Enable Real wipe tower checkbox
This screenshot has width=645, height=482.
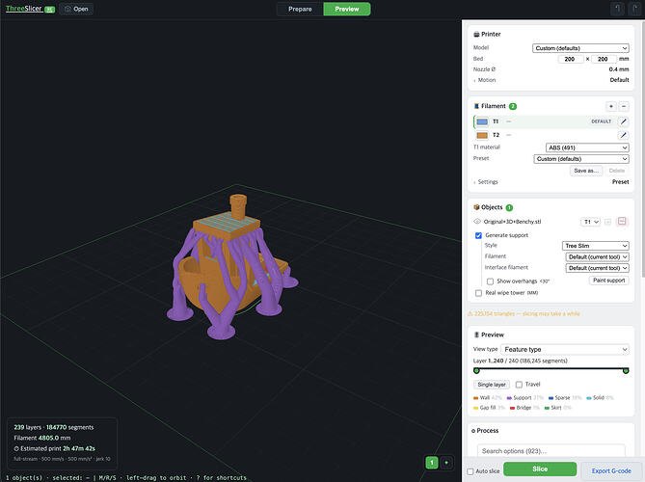point(478,293)
